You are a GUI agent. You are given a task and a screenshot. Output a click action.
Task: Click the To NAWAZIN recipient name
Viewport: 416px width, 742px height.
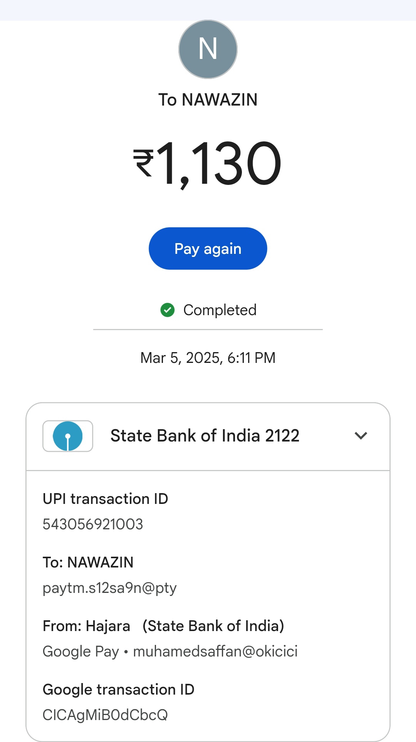pos(208,100)
